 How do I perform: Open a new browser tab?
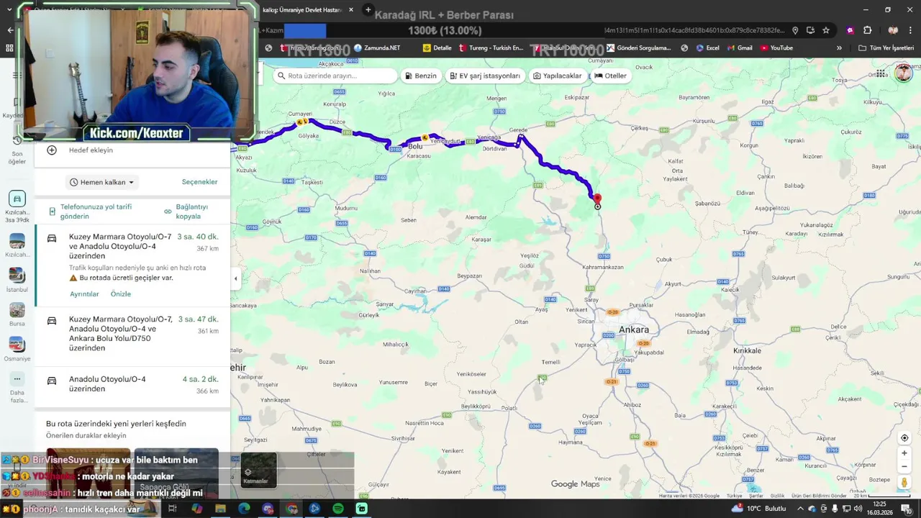coord(368,10)
